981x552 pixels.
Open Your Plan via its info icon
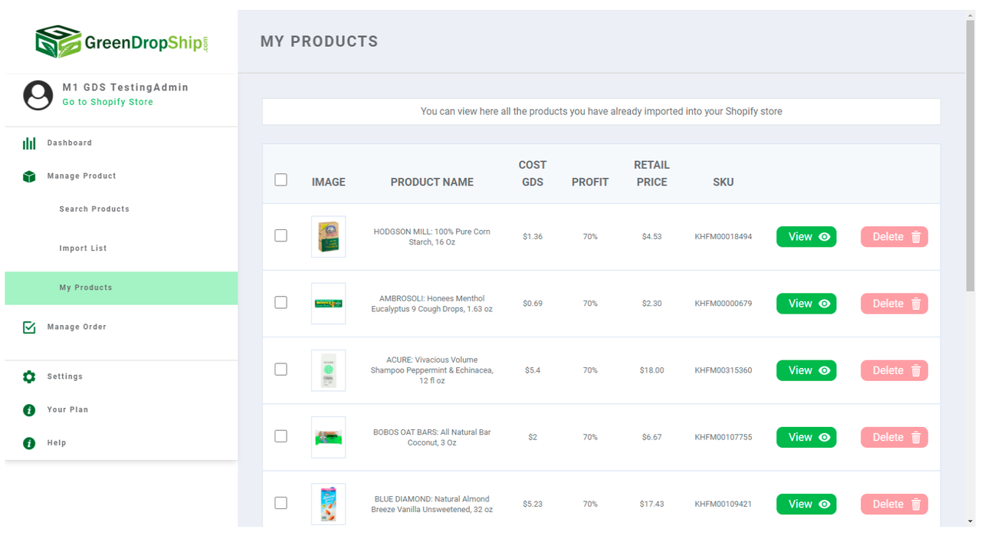click(x=29, y=409)
